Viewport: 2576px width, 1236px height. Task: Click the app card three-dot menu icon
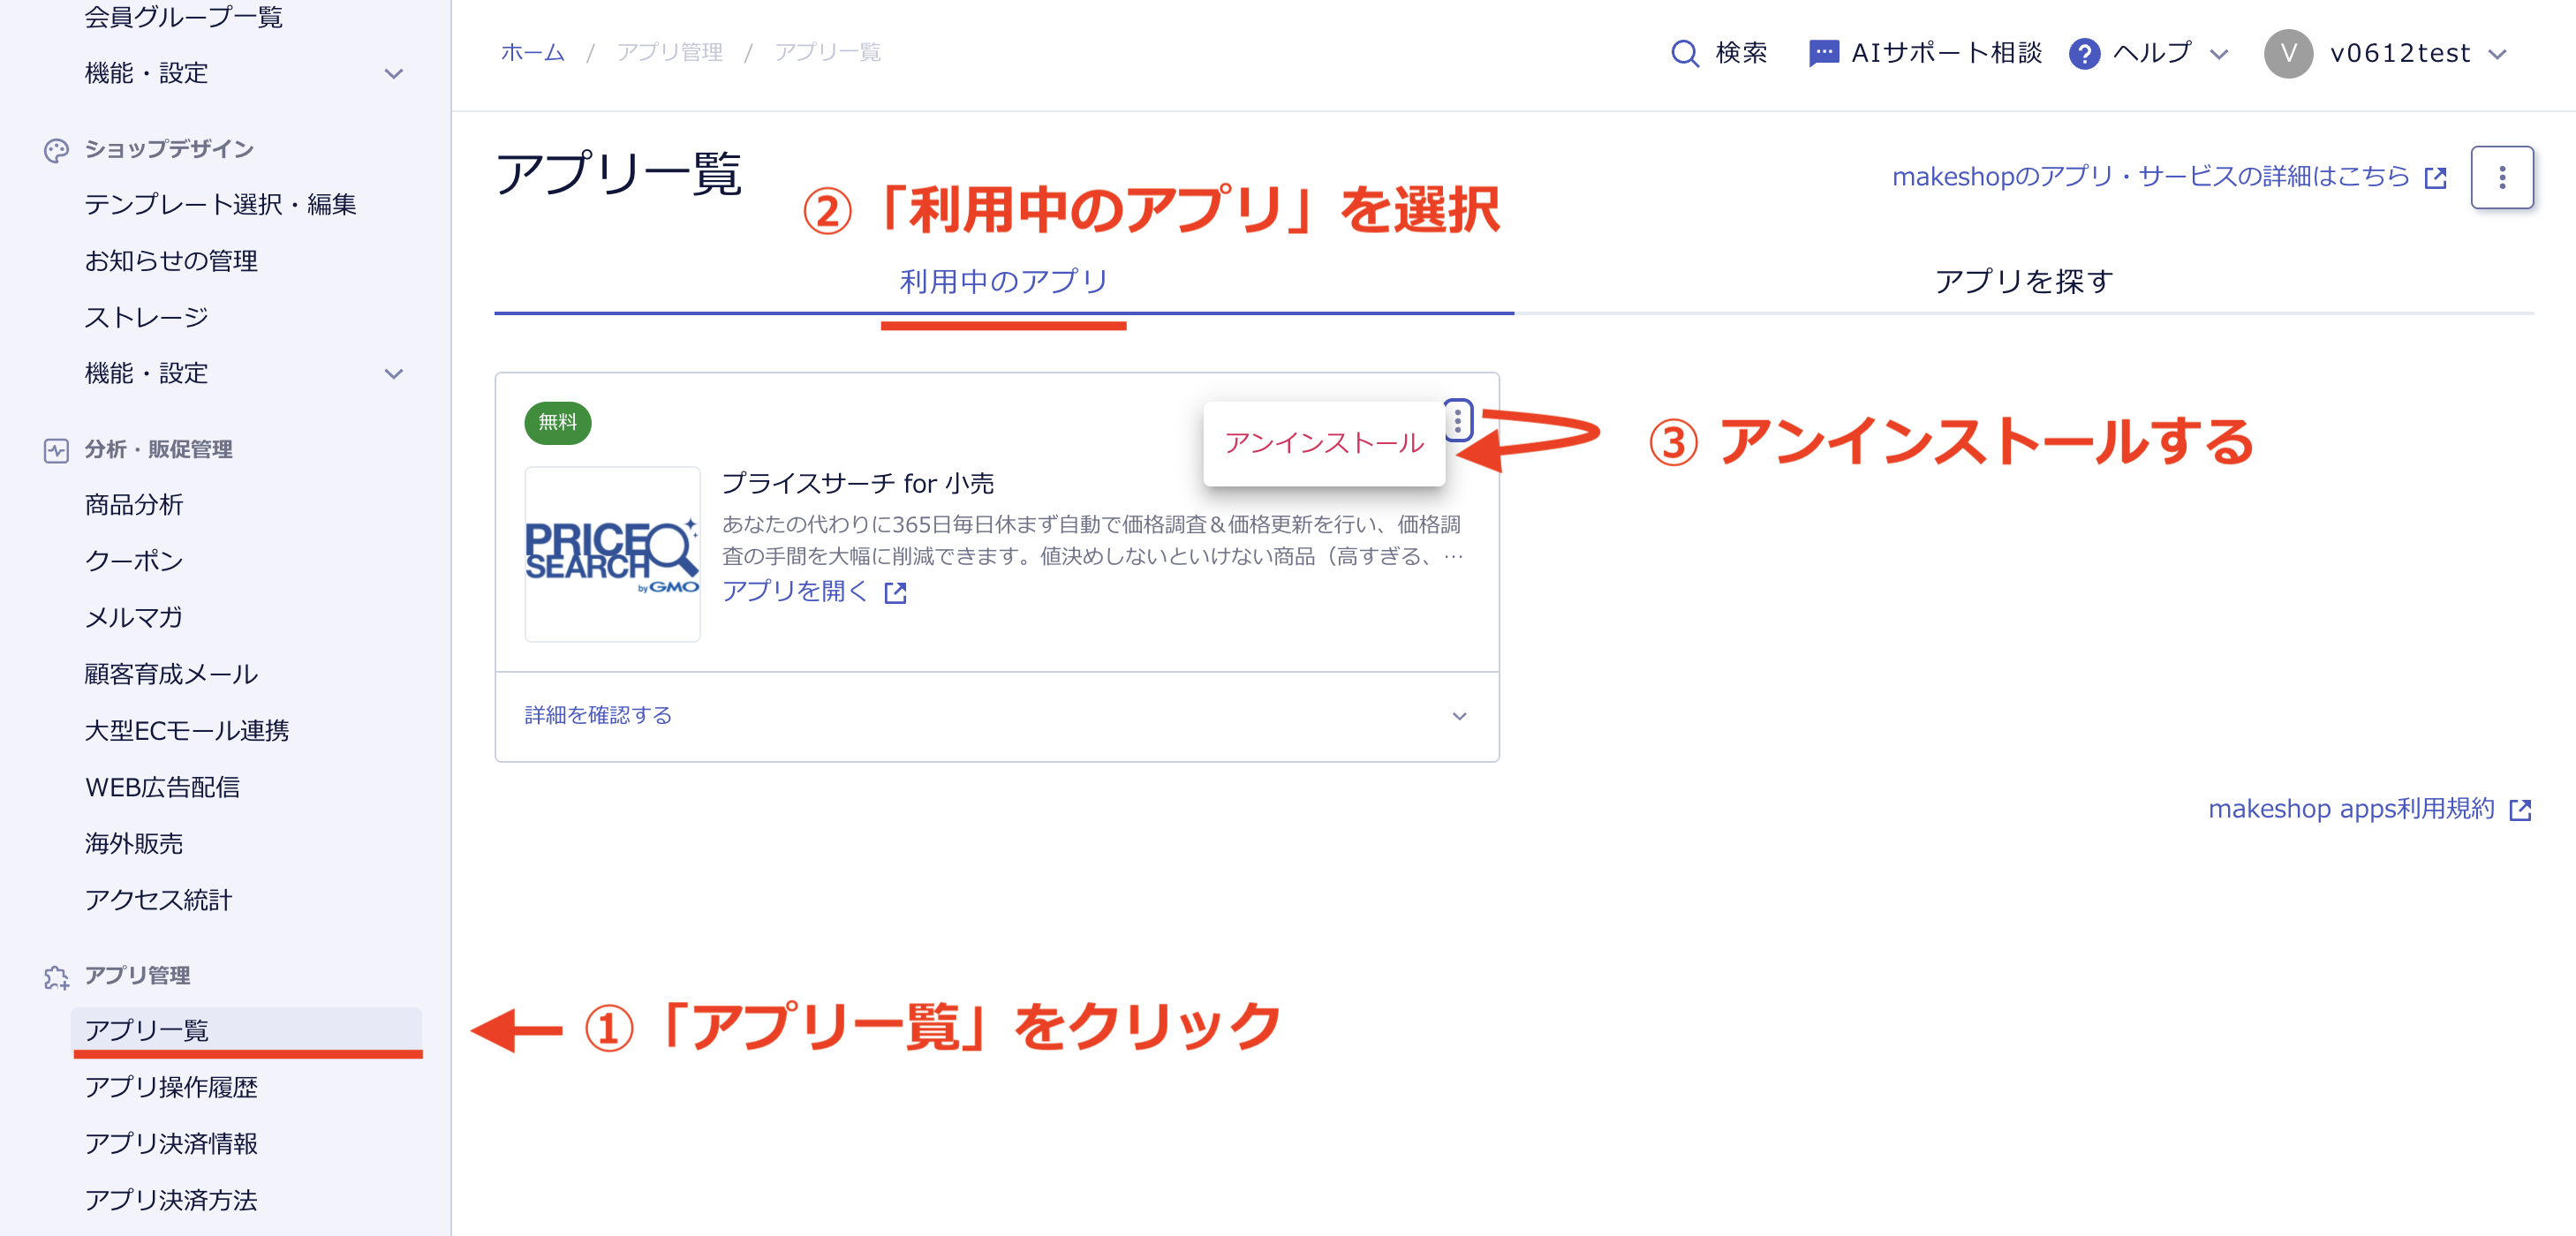click(1457, 421)
